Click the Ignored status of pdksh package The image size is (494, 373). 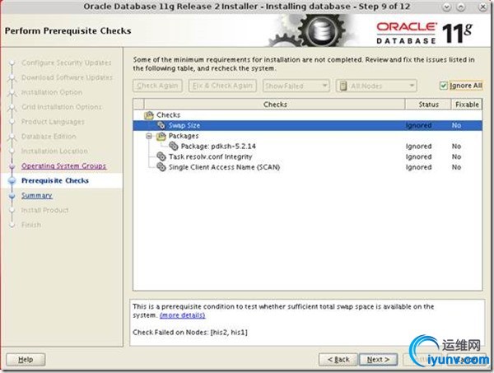pyautogui.click(x=418, y=147)
